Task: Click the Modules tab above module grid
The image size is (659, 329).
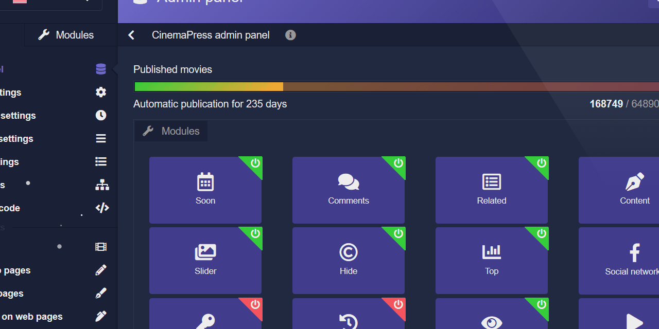Action: click(171, 131)
